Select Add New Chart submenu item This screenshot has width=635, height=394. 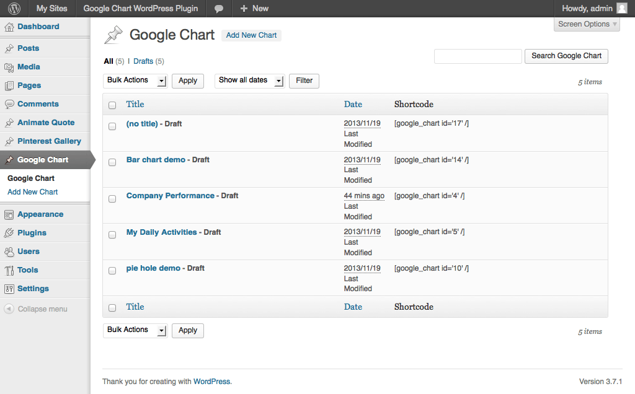coord(33,192)
